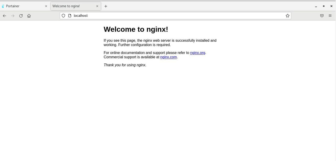Show tracking protection shield info
336x161 pixels.
(63, 16)
